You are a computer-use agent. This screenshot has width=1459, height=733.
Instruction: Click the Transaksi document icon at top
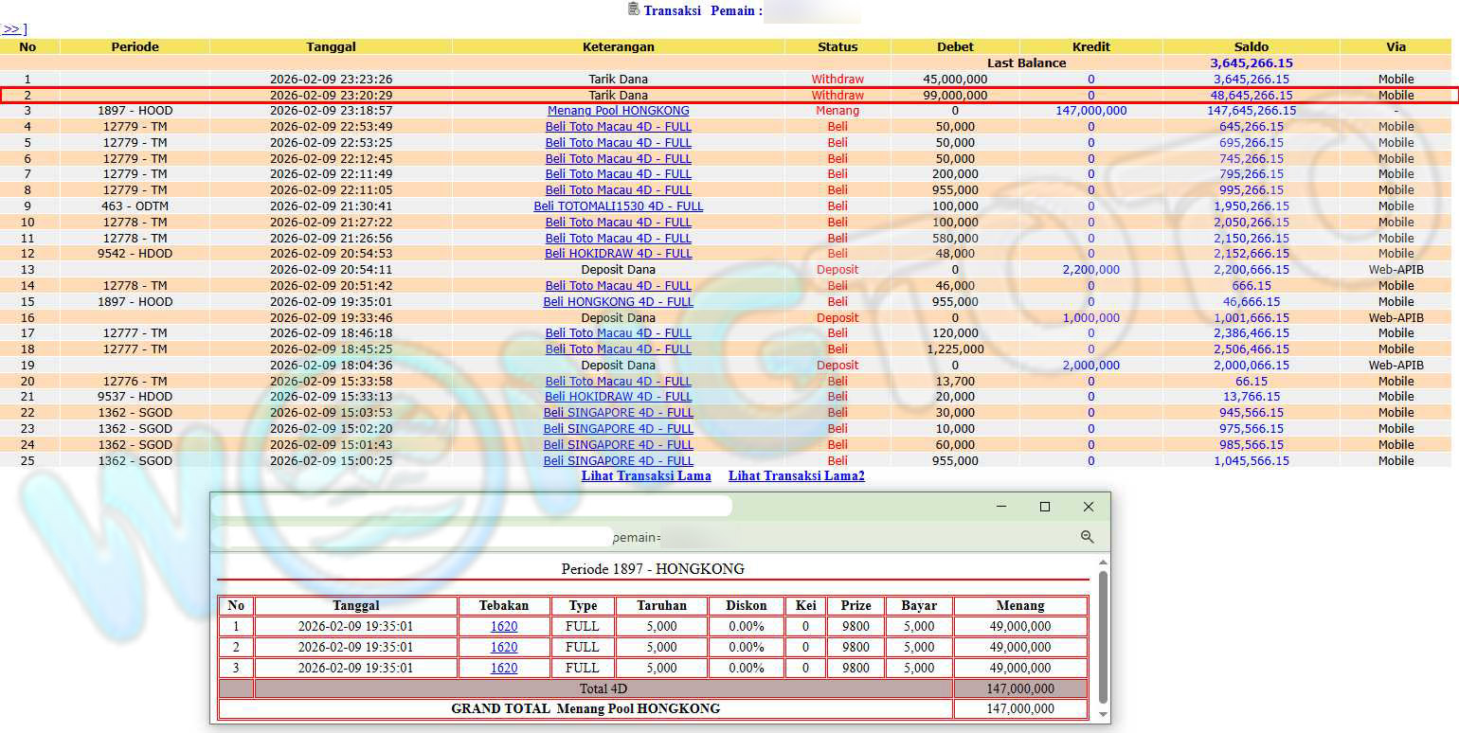pos(634,9)
